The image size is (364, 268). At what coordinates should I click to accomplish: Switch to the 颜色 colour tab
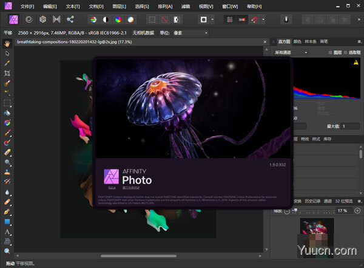coord(297,42)
